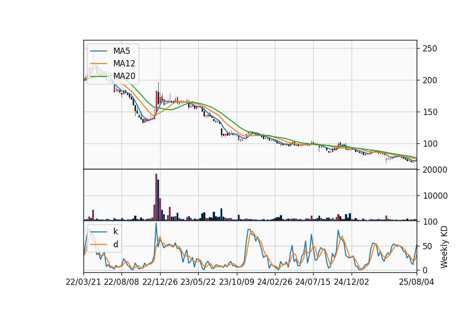
Task: Click the 150 price axis label
Action: (x=430, y=112)
